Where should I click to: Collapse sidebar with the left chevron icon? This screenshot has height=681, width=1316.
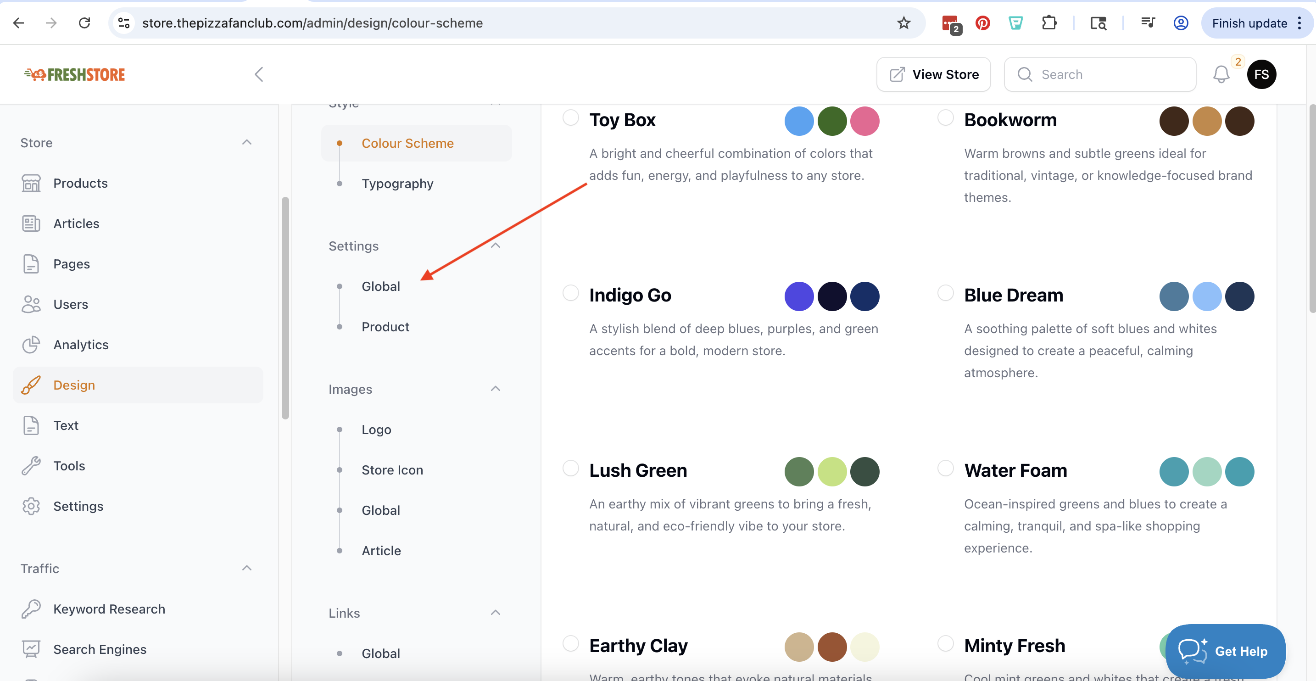(x=259, y=75)
